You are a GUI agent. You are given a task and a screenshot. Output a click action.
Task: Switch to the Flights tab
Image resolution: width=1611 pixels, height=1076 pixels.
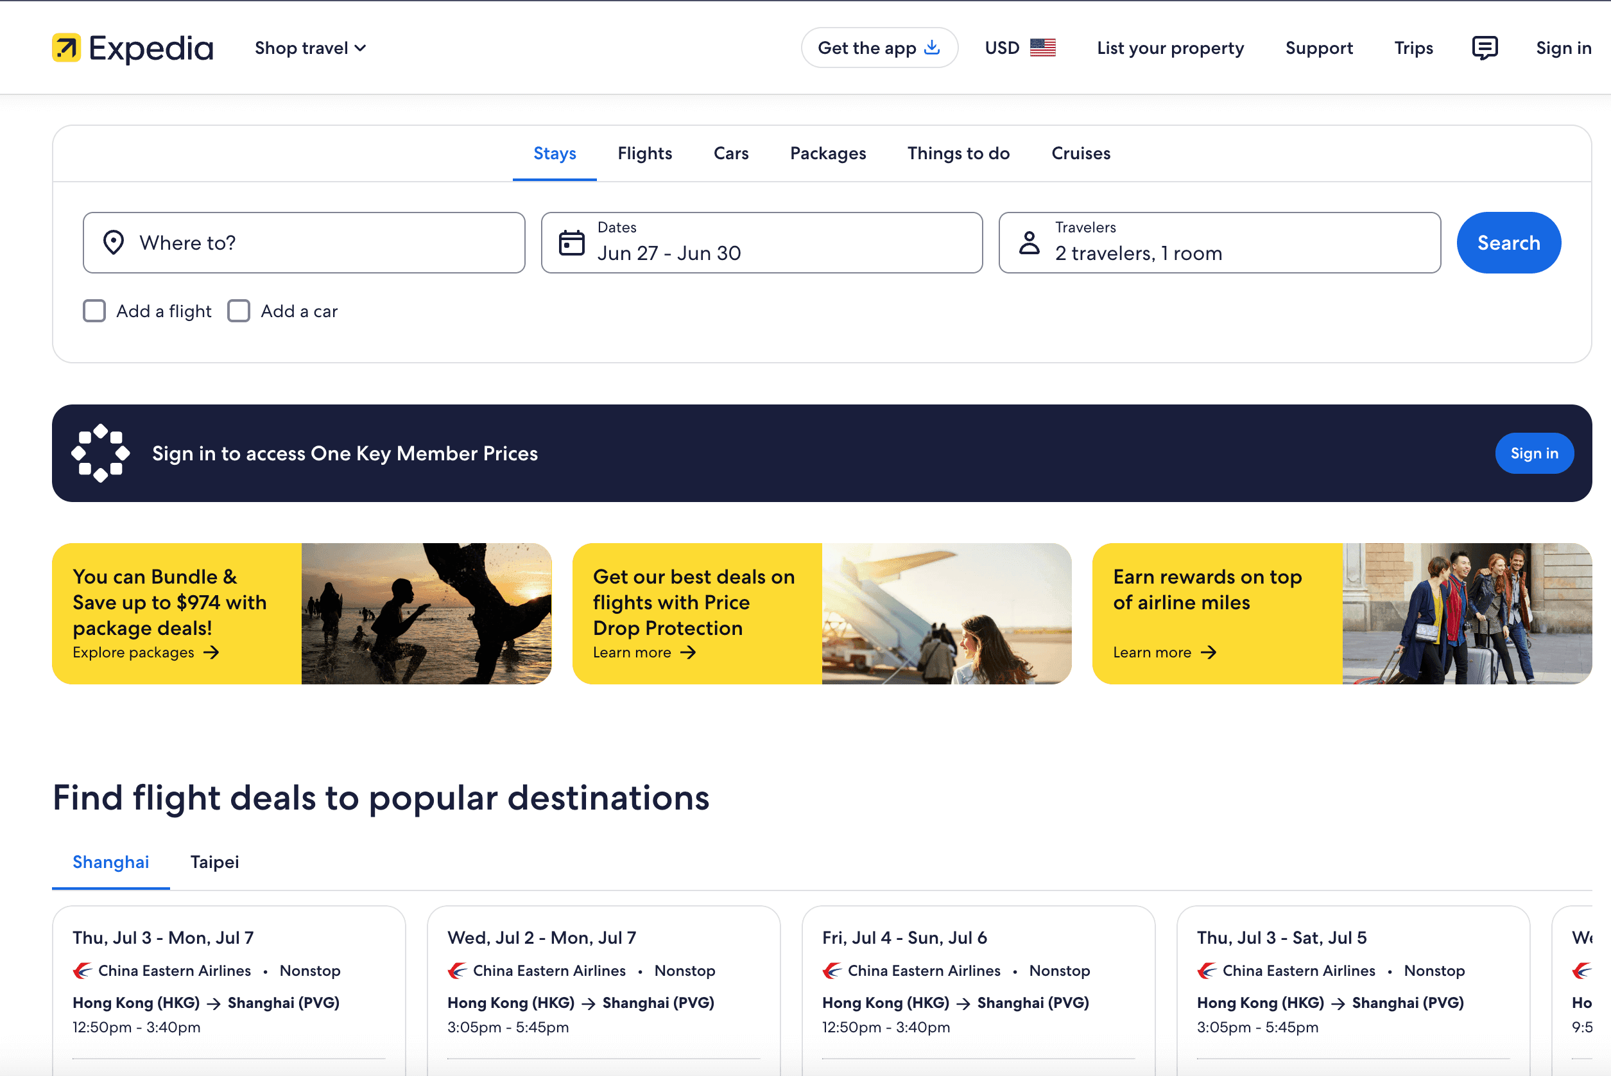644,153
